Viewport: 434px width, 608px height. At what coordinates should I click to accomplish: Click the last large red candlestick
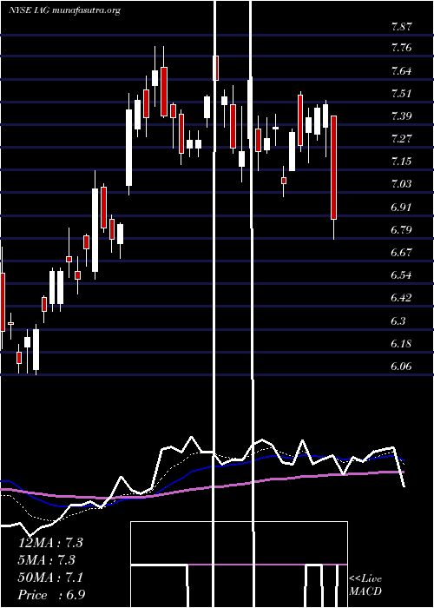[x=333, y=168]
